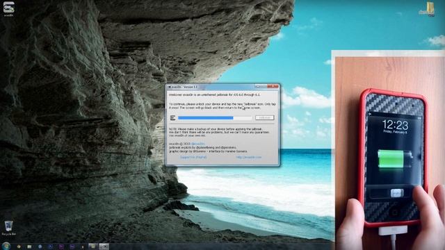
Task: Open the @evasi0n Twitter link
Action: point(198,144)
